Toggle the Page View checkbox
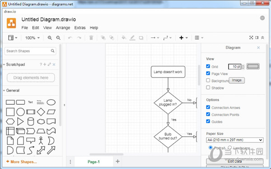 208,73
